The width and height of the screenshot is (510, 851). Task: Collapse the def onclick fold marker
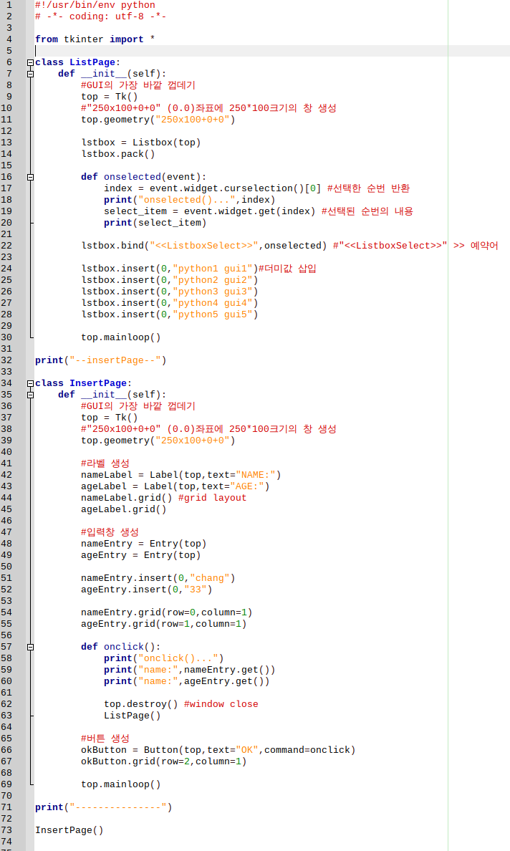[30, 647]
